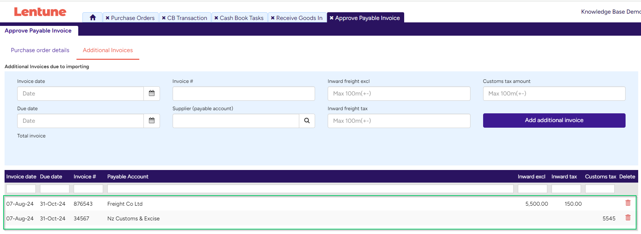Delete Freight Co Ltd invoice row
This screenshot has height=234, width=641.
pyautogui.click(x=628, y=203)
